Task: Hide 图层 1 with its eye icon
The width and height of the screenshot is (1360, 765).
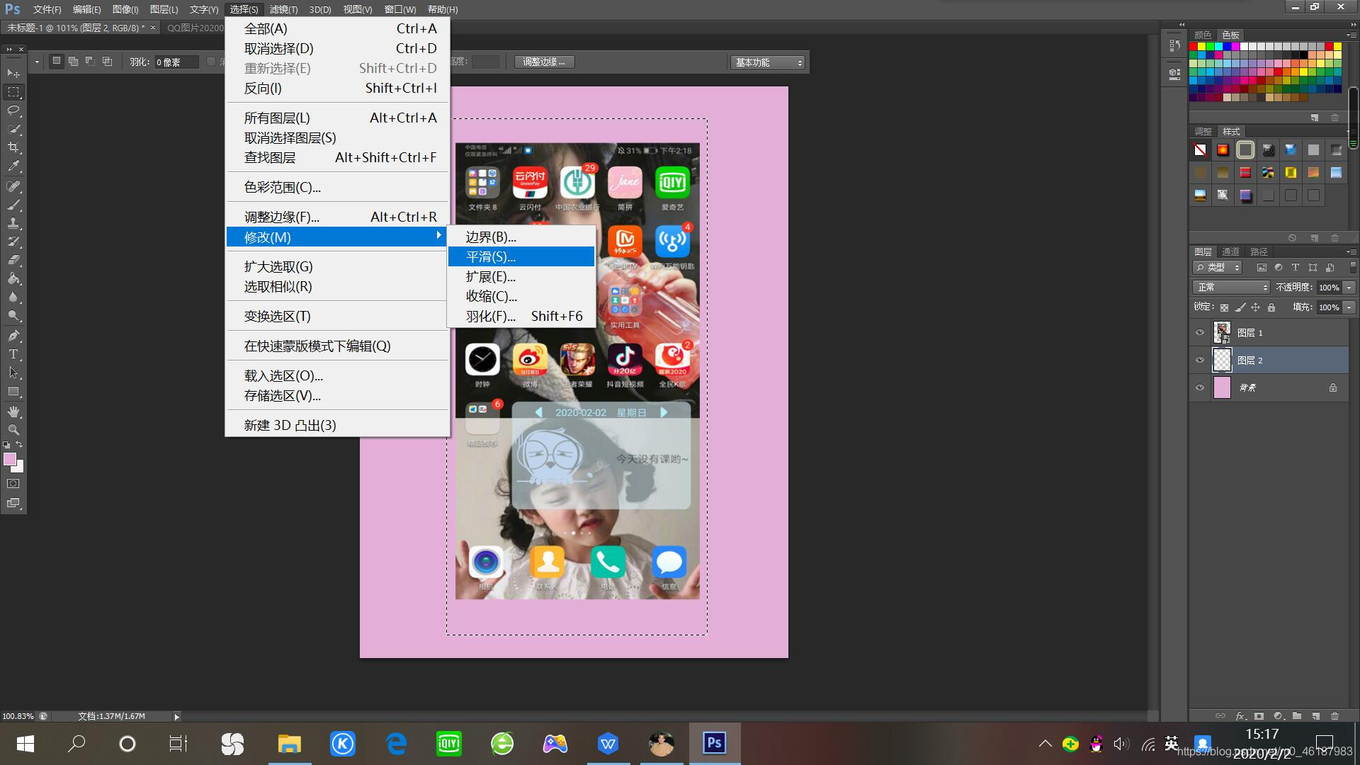Action: (1200, 332)
